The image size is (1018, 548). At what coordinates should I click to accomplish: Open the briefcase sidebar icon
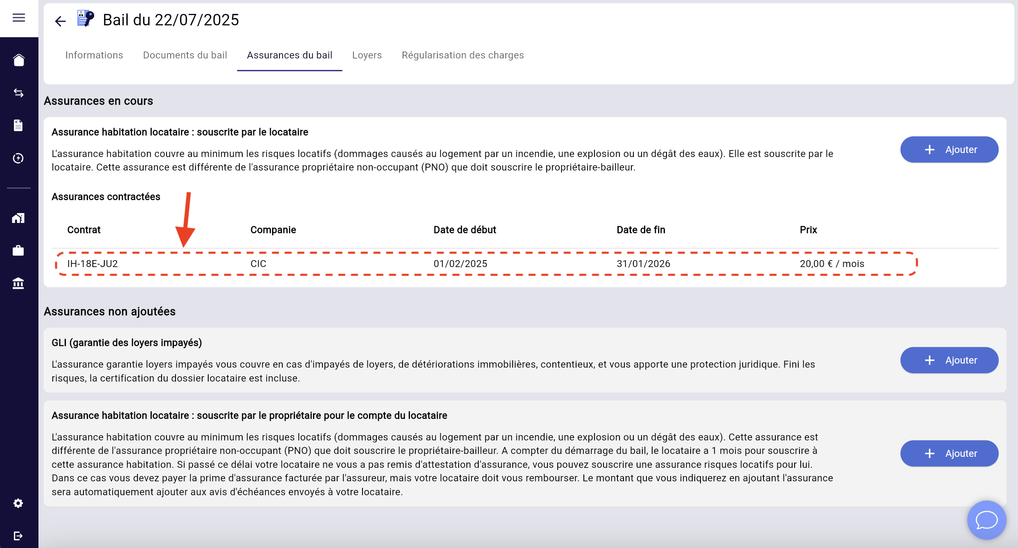coord(19,250)
